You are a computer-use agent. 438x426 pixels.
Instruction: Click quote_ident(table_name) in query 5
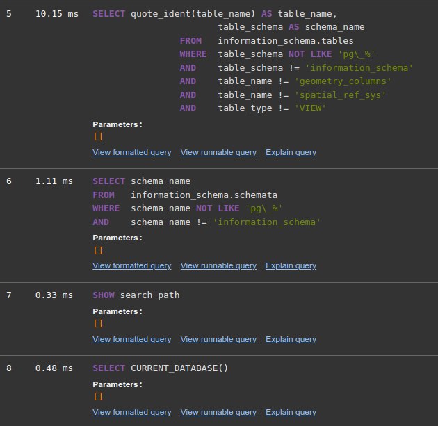(x=193, y=14)
